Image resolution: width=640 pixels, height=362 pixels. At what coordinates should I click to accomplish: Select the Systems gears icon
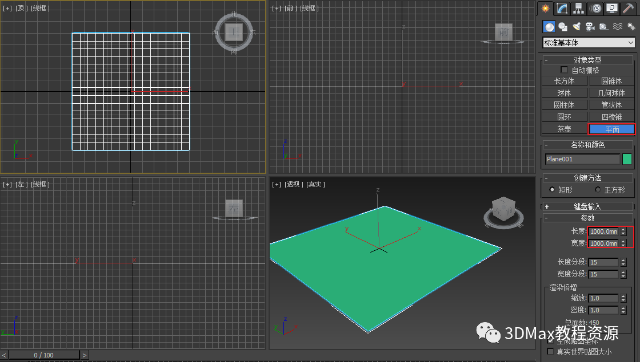click(631, 27)
